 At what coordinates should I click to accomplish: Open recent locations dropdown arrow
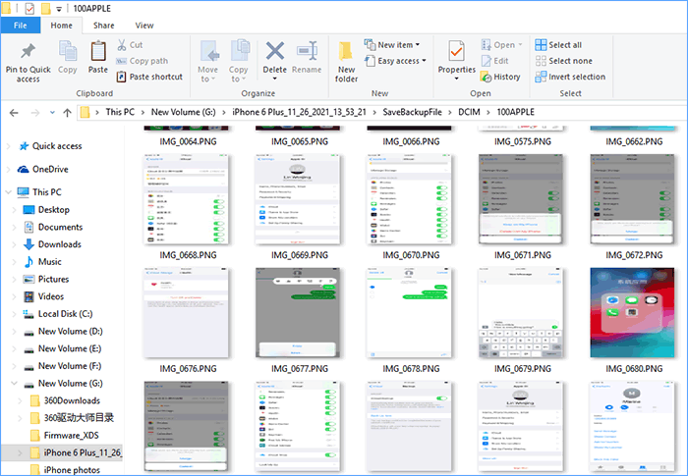(x=52, y=113)
